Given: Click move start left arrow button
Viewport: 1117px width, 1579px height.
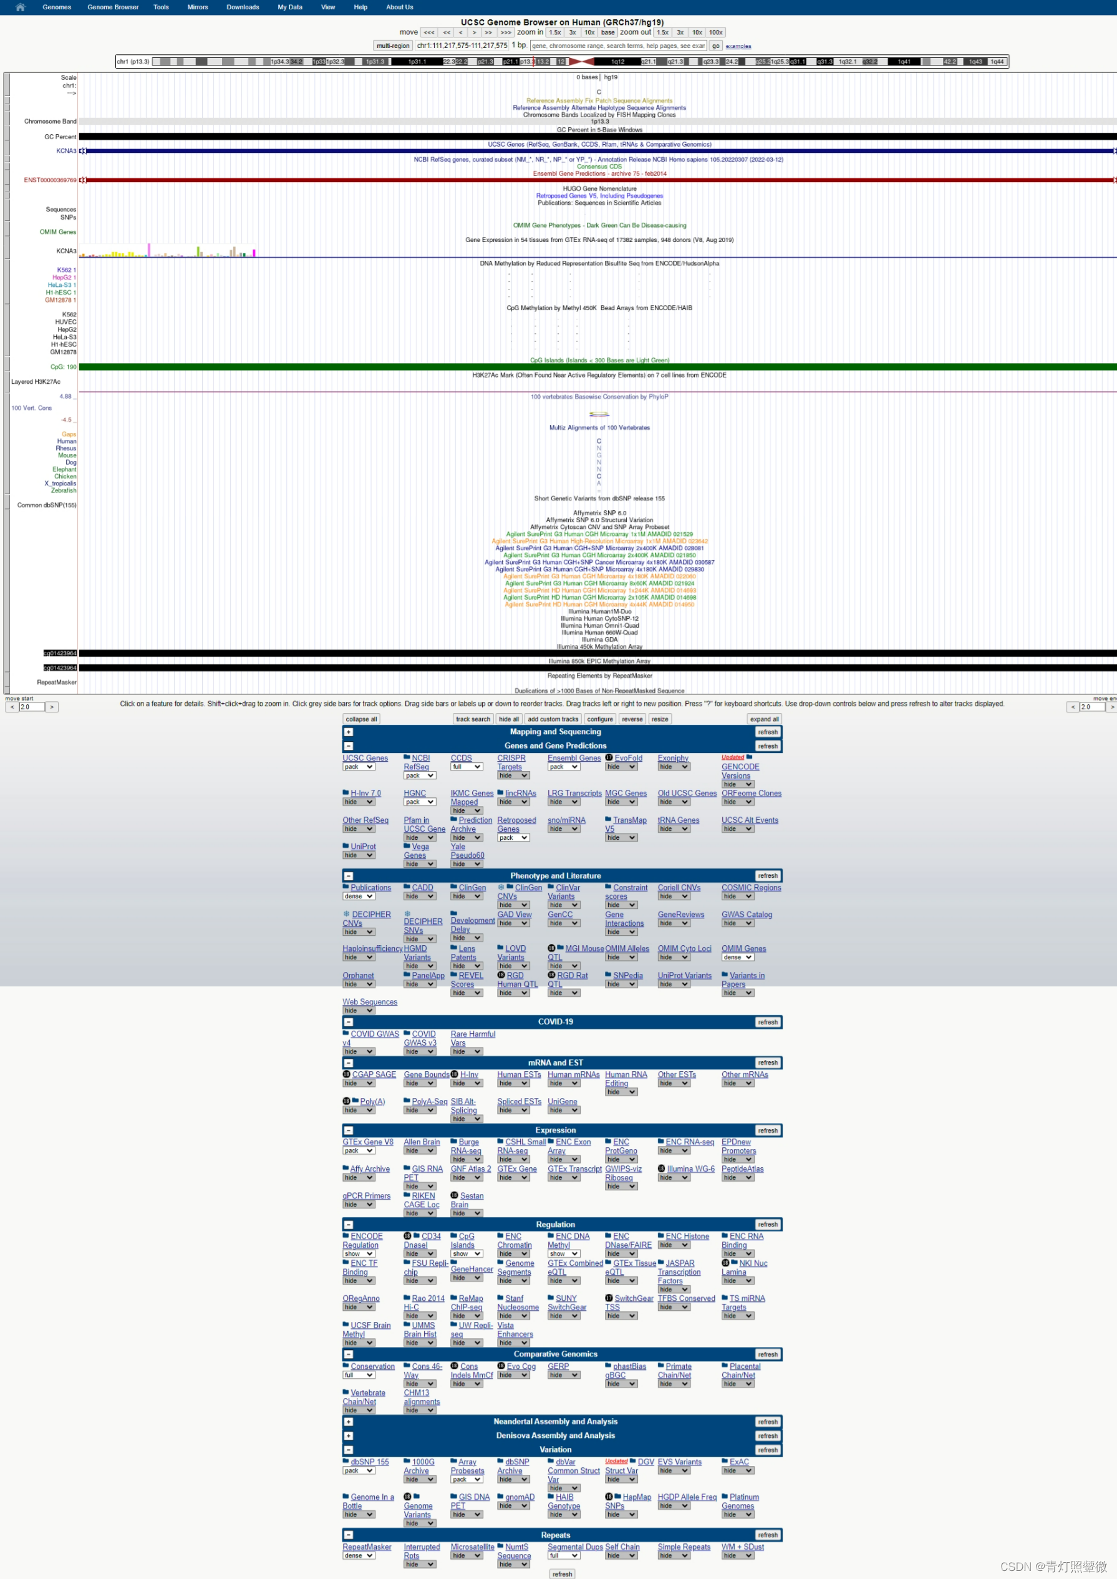Looking at the screenshot, I should (x=12, y=707).
